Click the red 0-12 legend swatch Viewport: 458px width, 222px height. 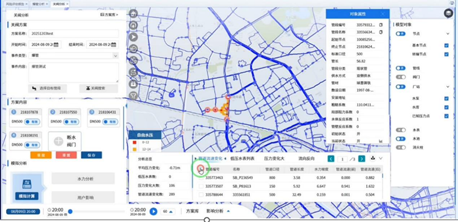click(134, 142)
